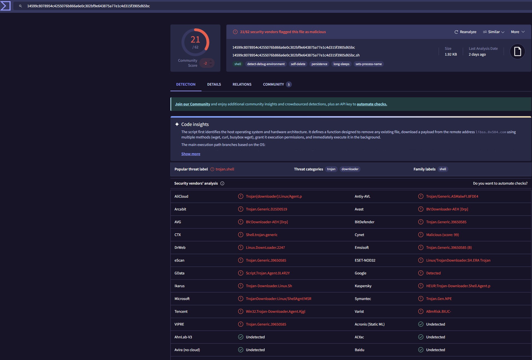Click the alert icon in Kaspersky row

coord(421,286)
